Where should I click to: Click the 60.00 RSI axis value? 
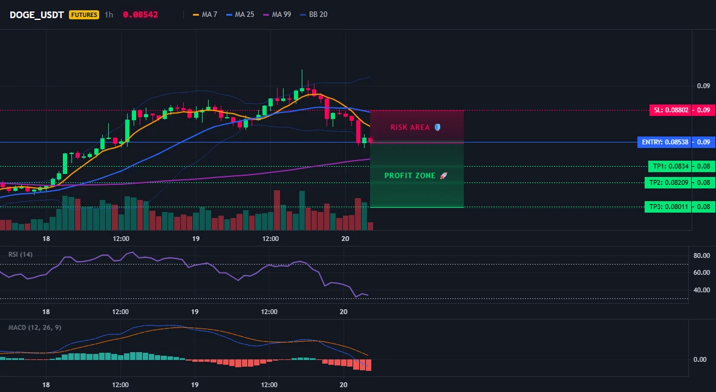coord(701,272)
